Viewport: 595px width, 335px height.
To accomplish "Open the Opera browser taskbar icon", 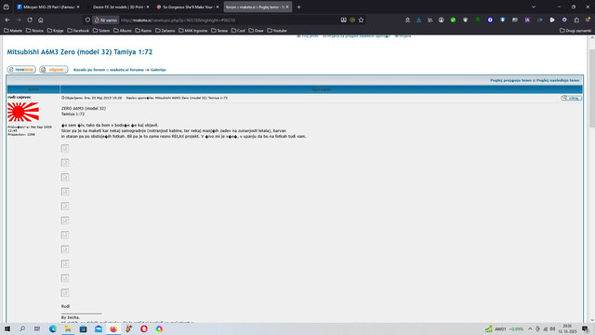I will click(x=144, y=328).
